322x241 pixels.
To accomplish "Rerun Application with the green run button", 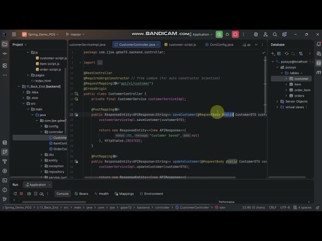I will pyautogui.click(x=219, y=35).
